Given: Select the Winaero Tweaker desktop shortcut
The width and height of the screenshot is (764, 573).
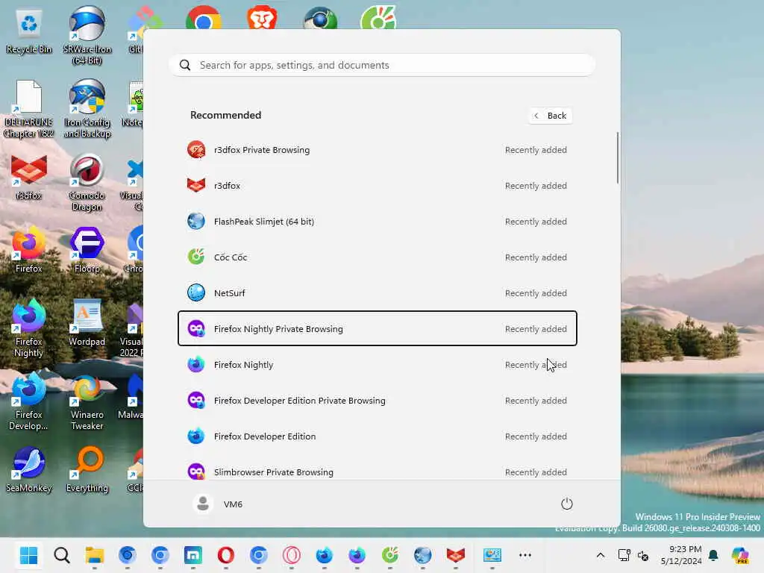Looking at the screenshot, I should pos(87,402).
